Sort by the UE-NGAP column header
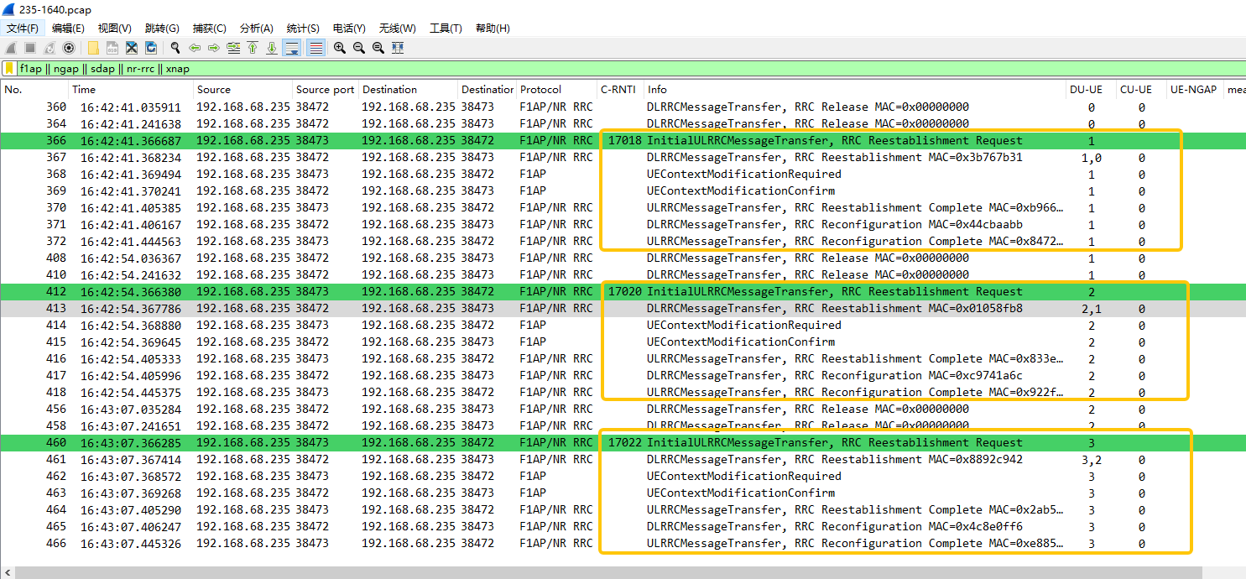This screenshot has height=579, width=1246. 1194,90
